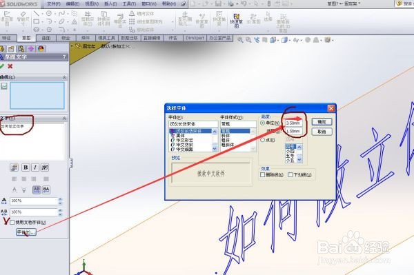
Task: Click the blue curves selection box
Action: [x=37, y=95]
